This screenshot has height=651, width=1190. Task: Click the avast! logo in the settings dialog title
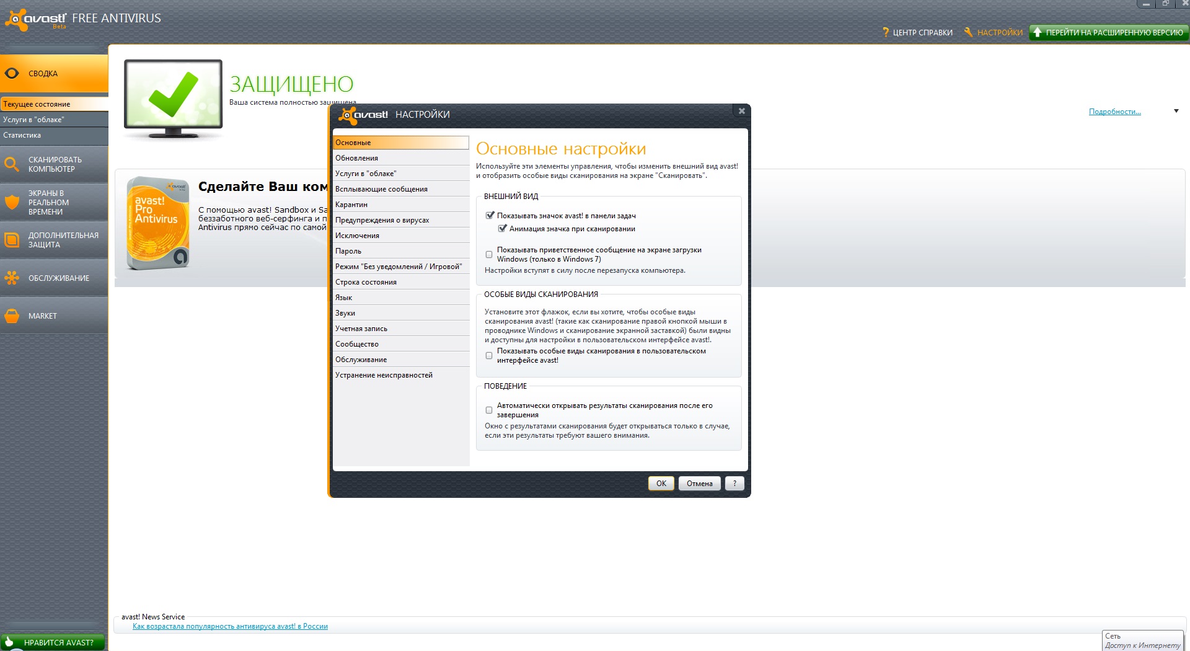tap(363, 115)
